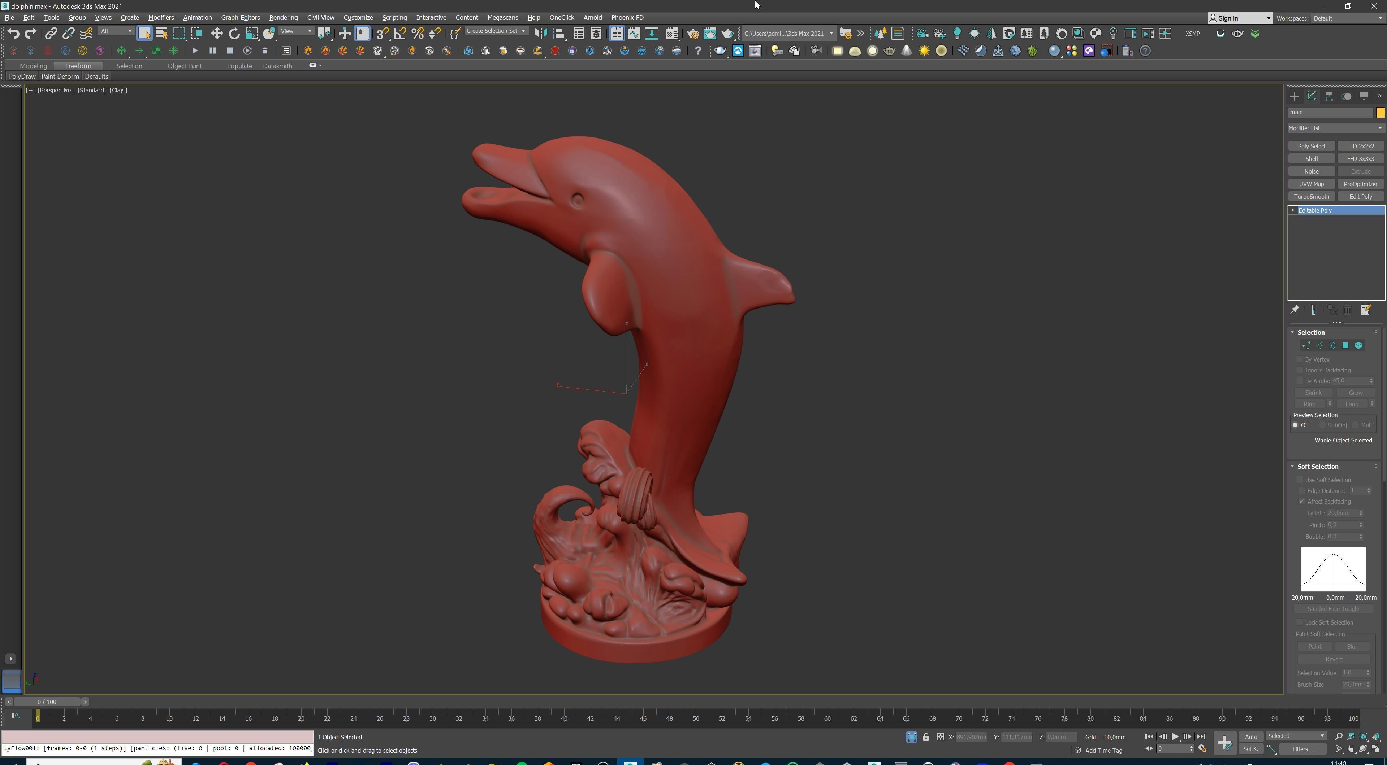
Task: Open Select by Name list icon
Action: coord(161,33)
